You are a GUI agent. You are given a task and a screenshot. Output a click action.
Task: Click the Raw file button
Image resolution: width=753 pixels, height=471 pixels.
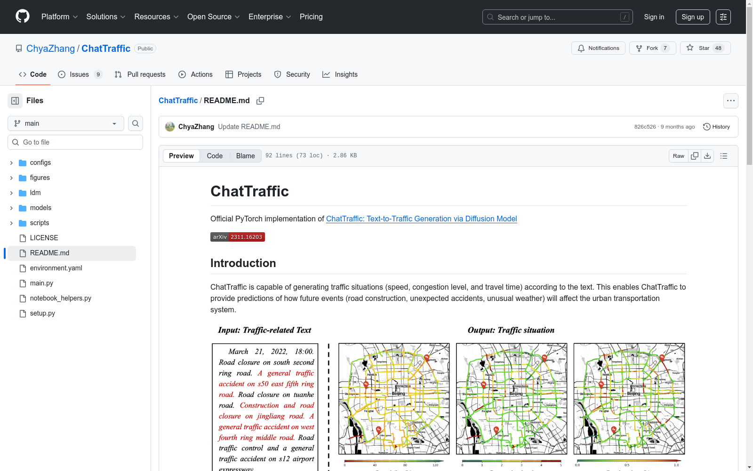point(679,156)
